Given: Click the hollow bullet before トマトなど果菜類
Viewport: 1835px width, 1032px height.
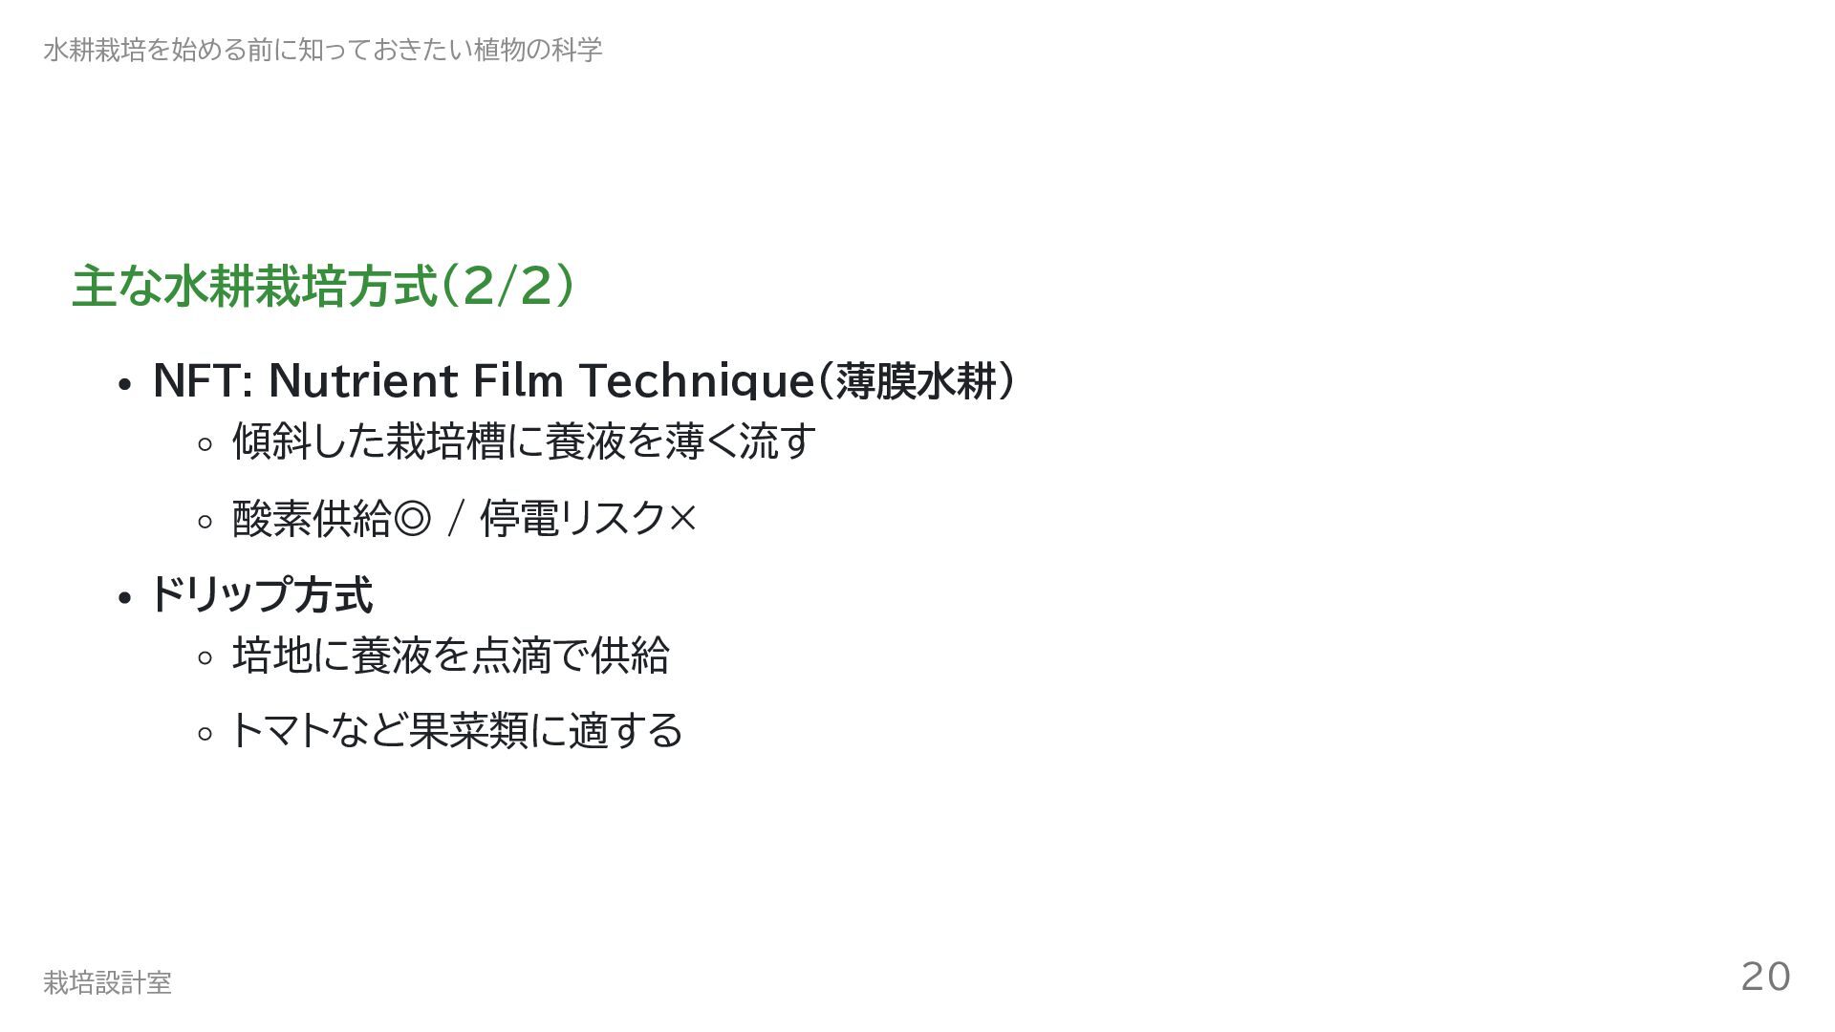Looking at the screenshot, I should click(204, 735).
